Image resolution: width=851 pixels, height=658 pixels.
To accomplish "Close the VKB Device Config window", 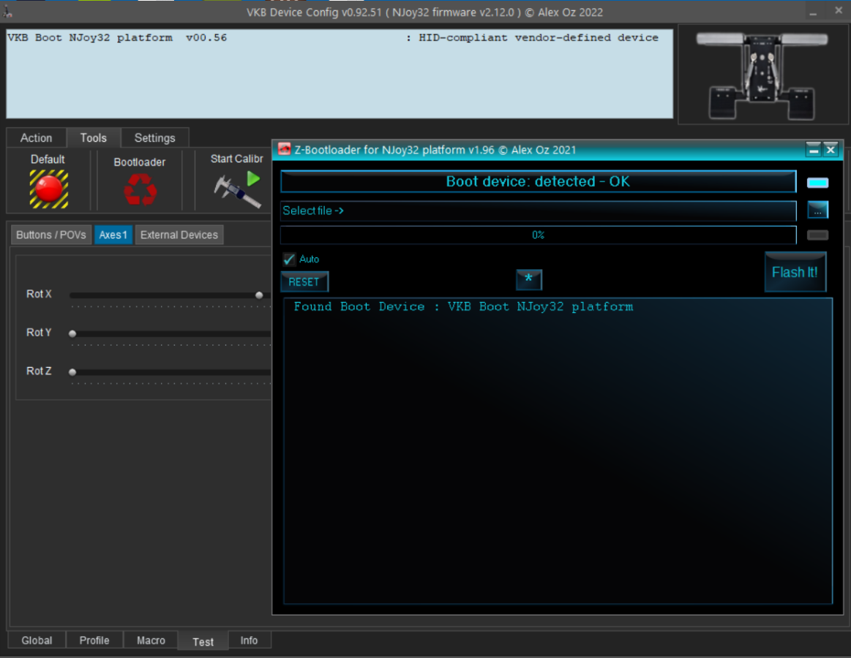I will click(x=839, y=11).
